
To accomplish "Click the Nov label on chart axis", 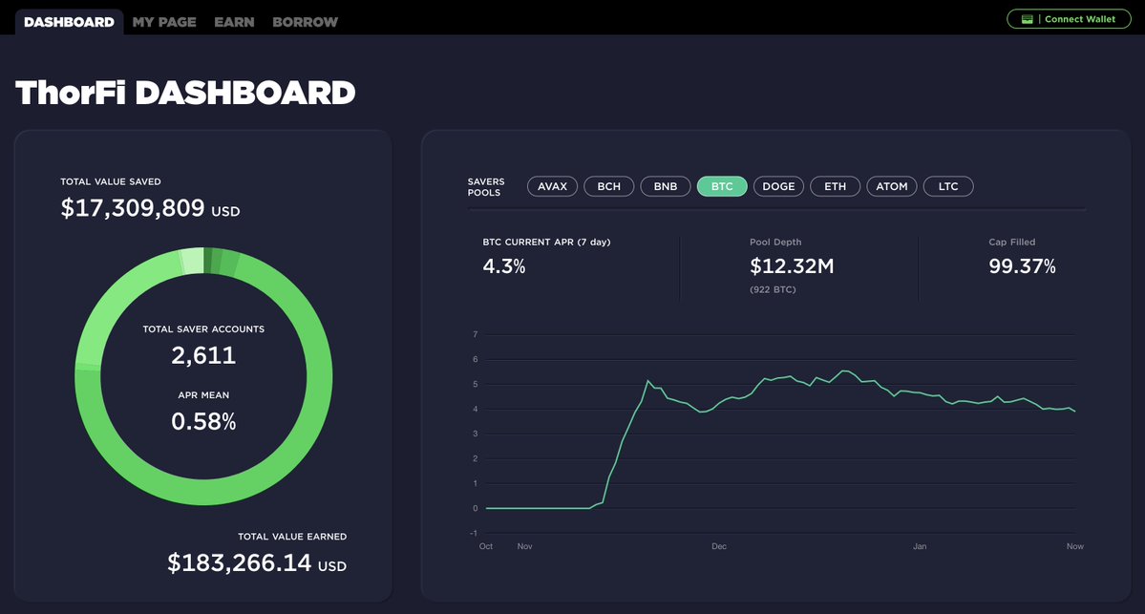I will pos(525,546).
